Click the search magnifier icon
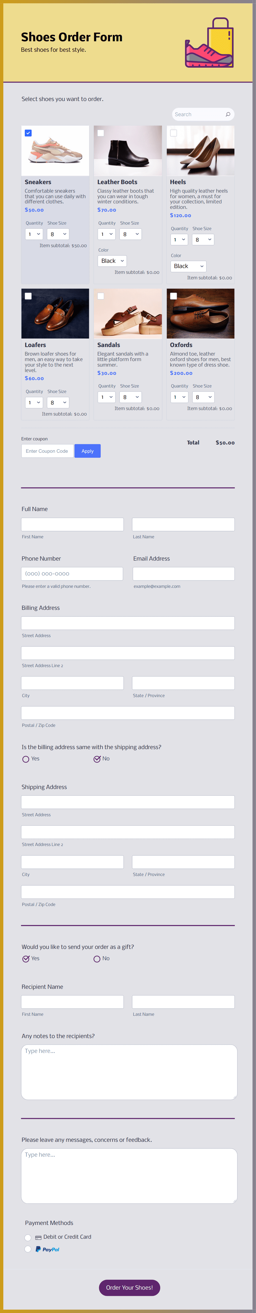256x1313 pixels. (x=228, y=114)
